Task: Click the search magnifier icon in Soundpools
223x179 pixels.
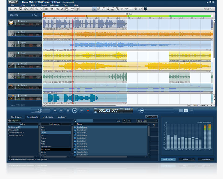Action: 75,121
